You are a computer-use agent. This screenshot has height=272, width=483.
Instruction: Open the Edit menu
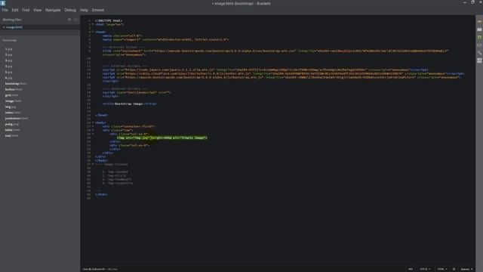coord(15,10)
